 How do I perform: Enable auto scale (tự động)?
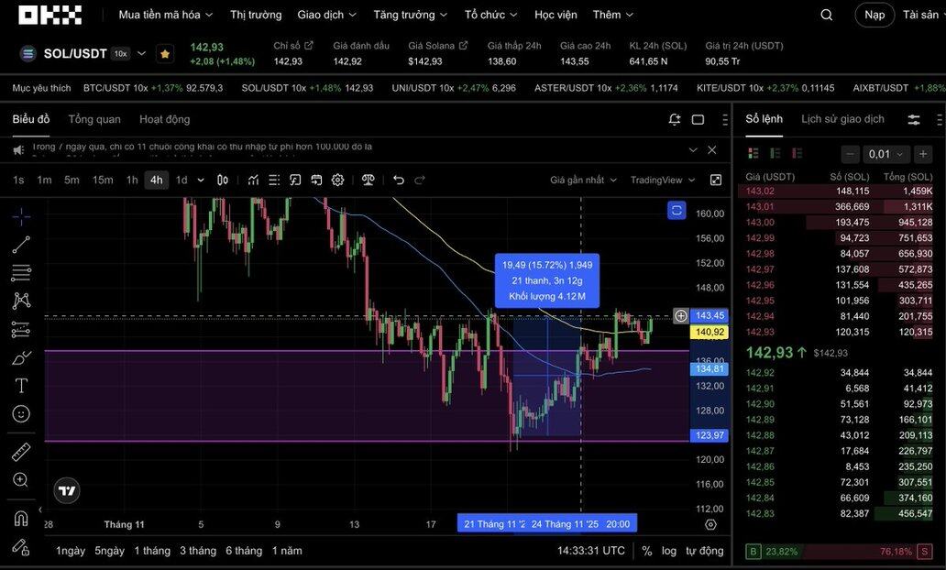(x=704, y=551)
